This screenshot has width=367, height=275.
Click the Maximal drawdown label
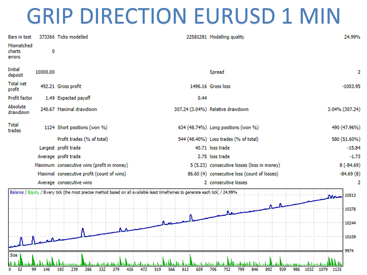pos(77,109)
